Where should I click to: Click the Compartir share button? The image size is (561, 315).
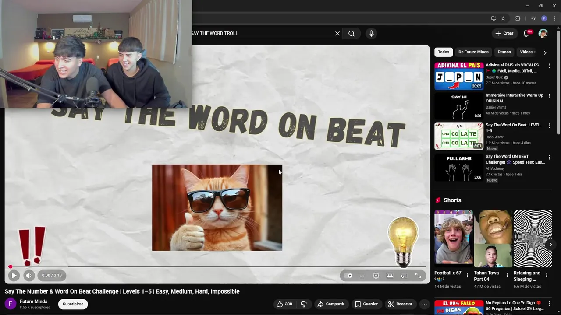tap(331, 304)
